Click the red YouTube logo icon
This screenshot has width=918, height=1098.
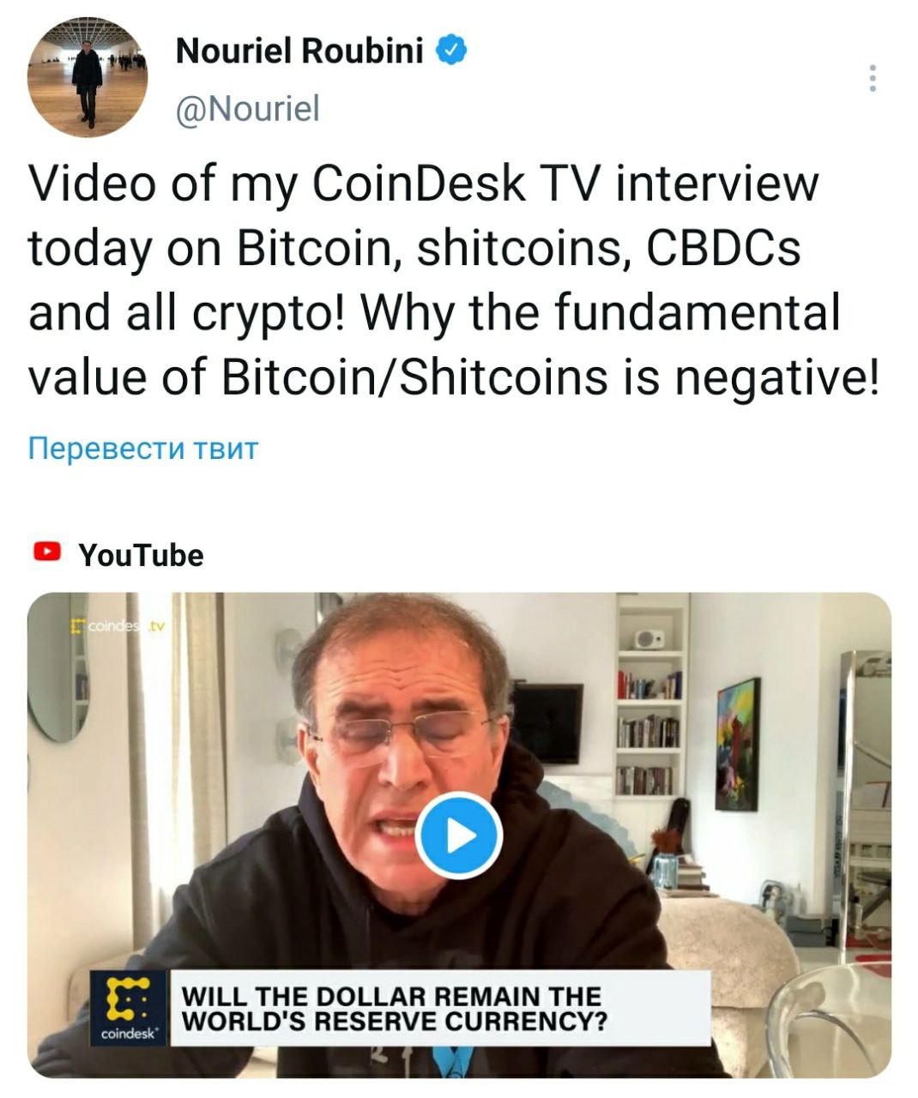point(47,551)
